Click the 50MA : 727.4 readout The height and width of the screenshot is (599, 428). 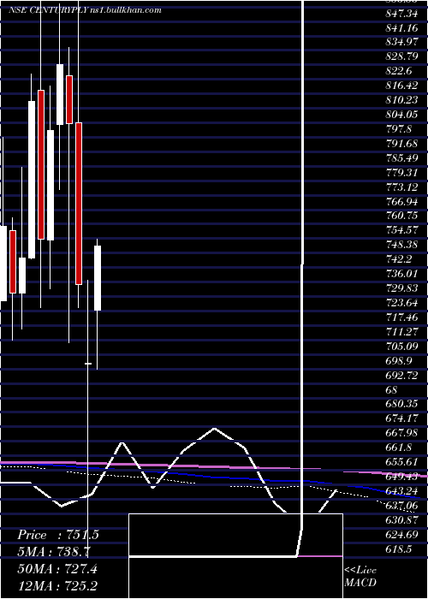[x=57, y=569]
